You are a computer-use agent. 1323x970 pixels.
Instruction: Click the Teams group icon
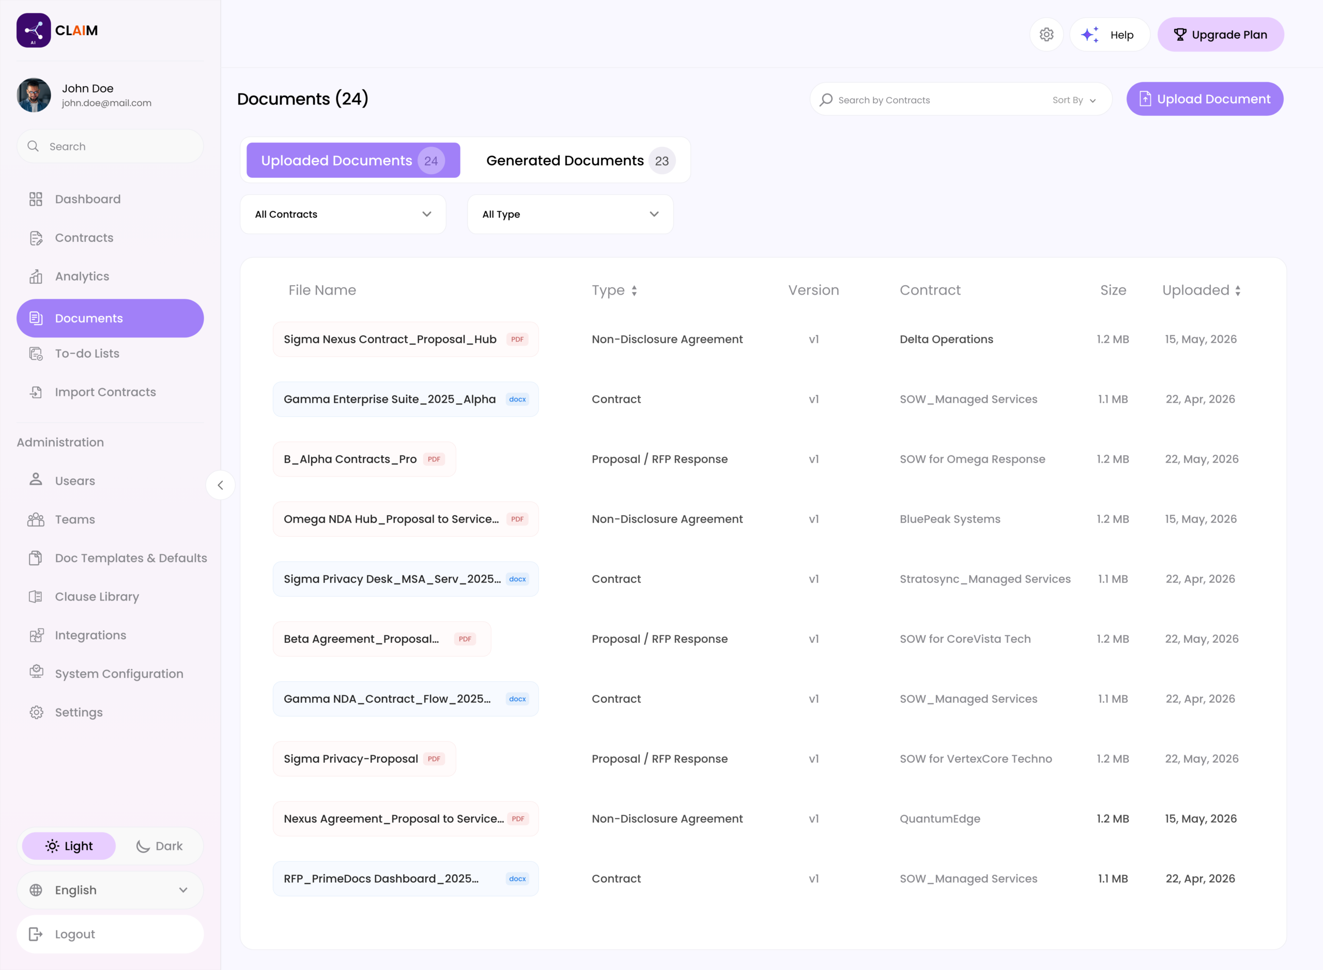coord(36,519)
